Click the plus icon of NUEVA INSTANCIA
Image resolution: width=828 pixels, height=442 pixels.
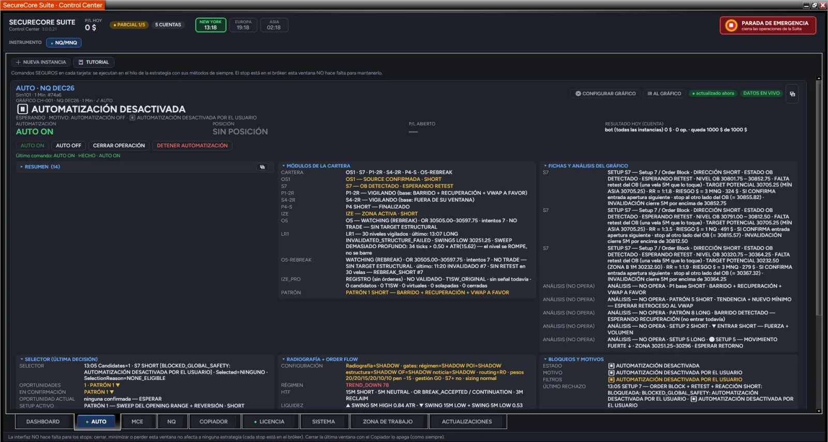tap(18, 62)
